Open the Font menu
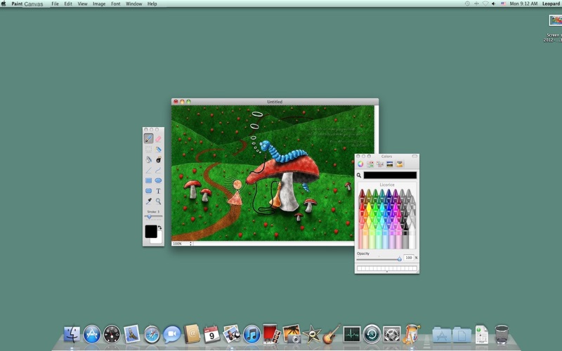Viewport: 562px width, 351px height. (x=115, y=4)
